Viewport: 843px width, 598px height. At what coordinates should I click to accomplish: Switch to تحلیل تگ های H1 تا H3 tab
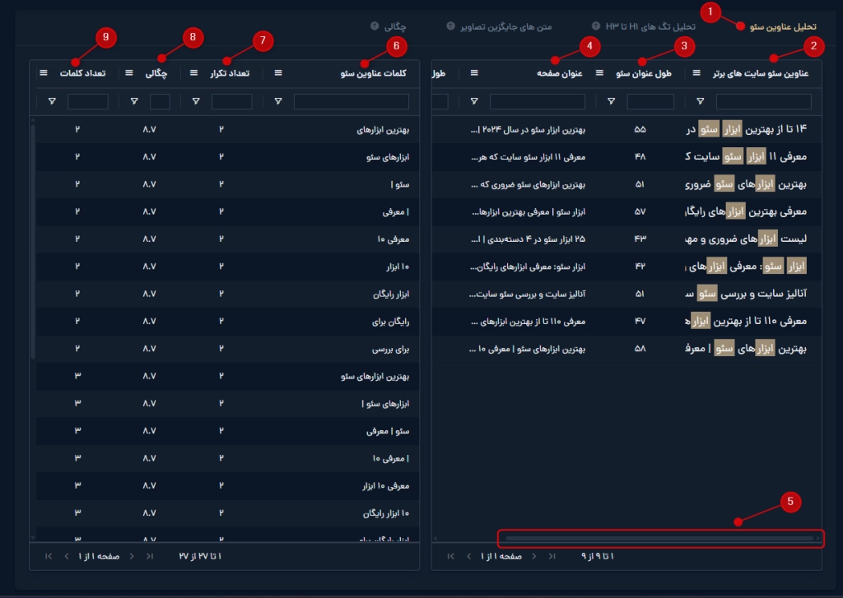pyautogui.click(x=650, y=26)
